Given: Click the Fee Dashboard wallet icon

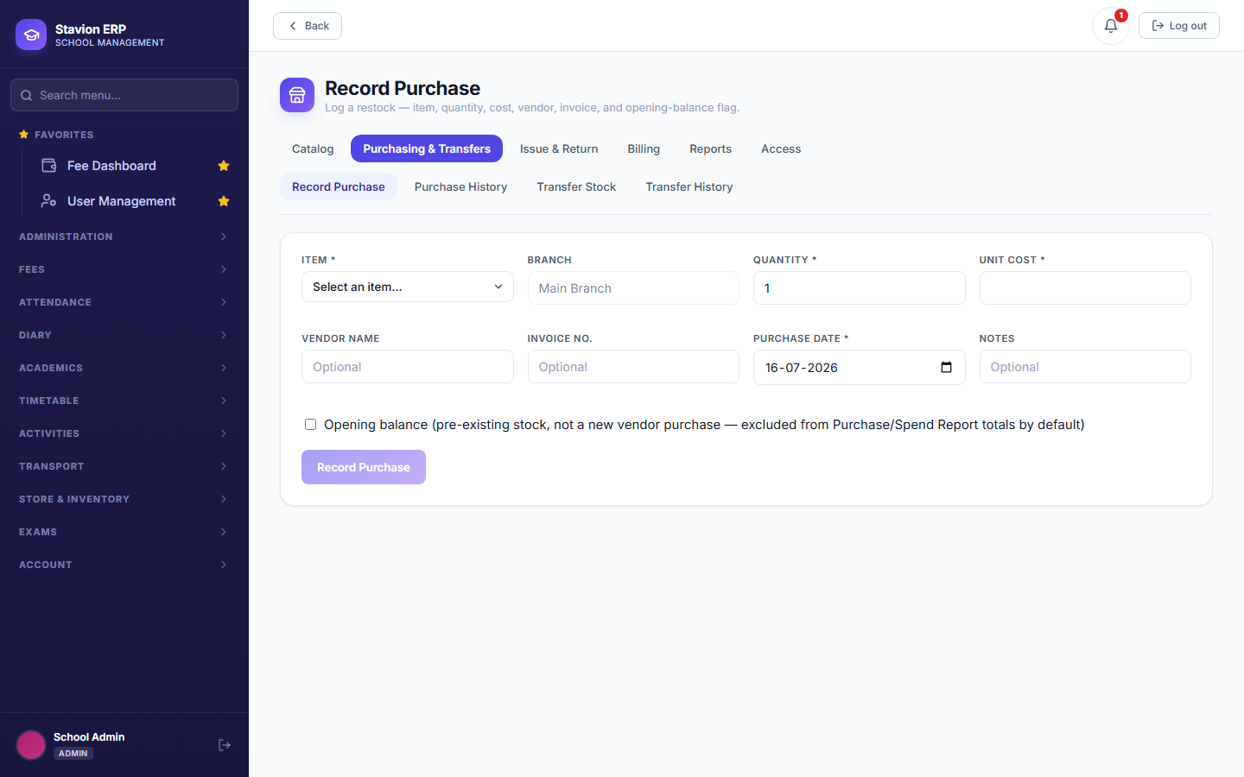Looking at the screenshot, I should tap(49, 165).
